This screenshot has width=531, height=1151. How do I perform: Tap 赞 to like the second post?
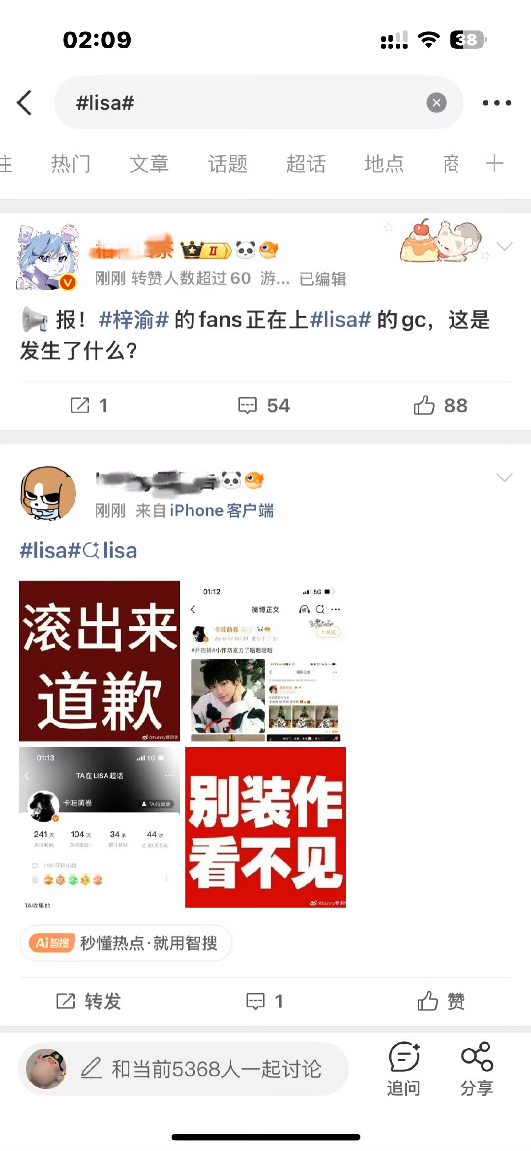tap(441, 1001)
